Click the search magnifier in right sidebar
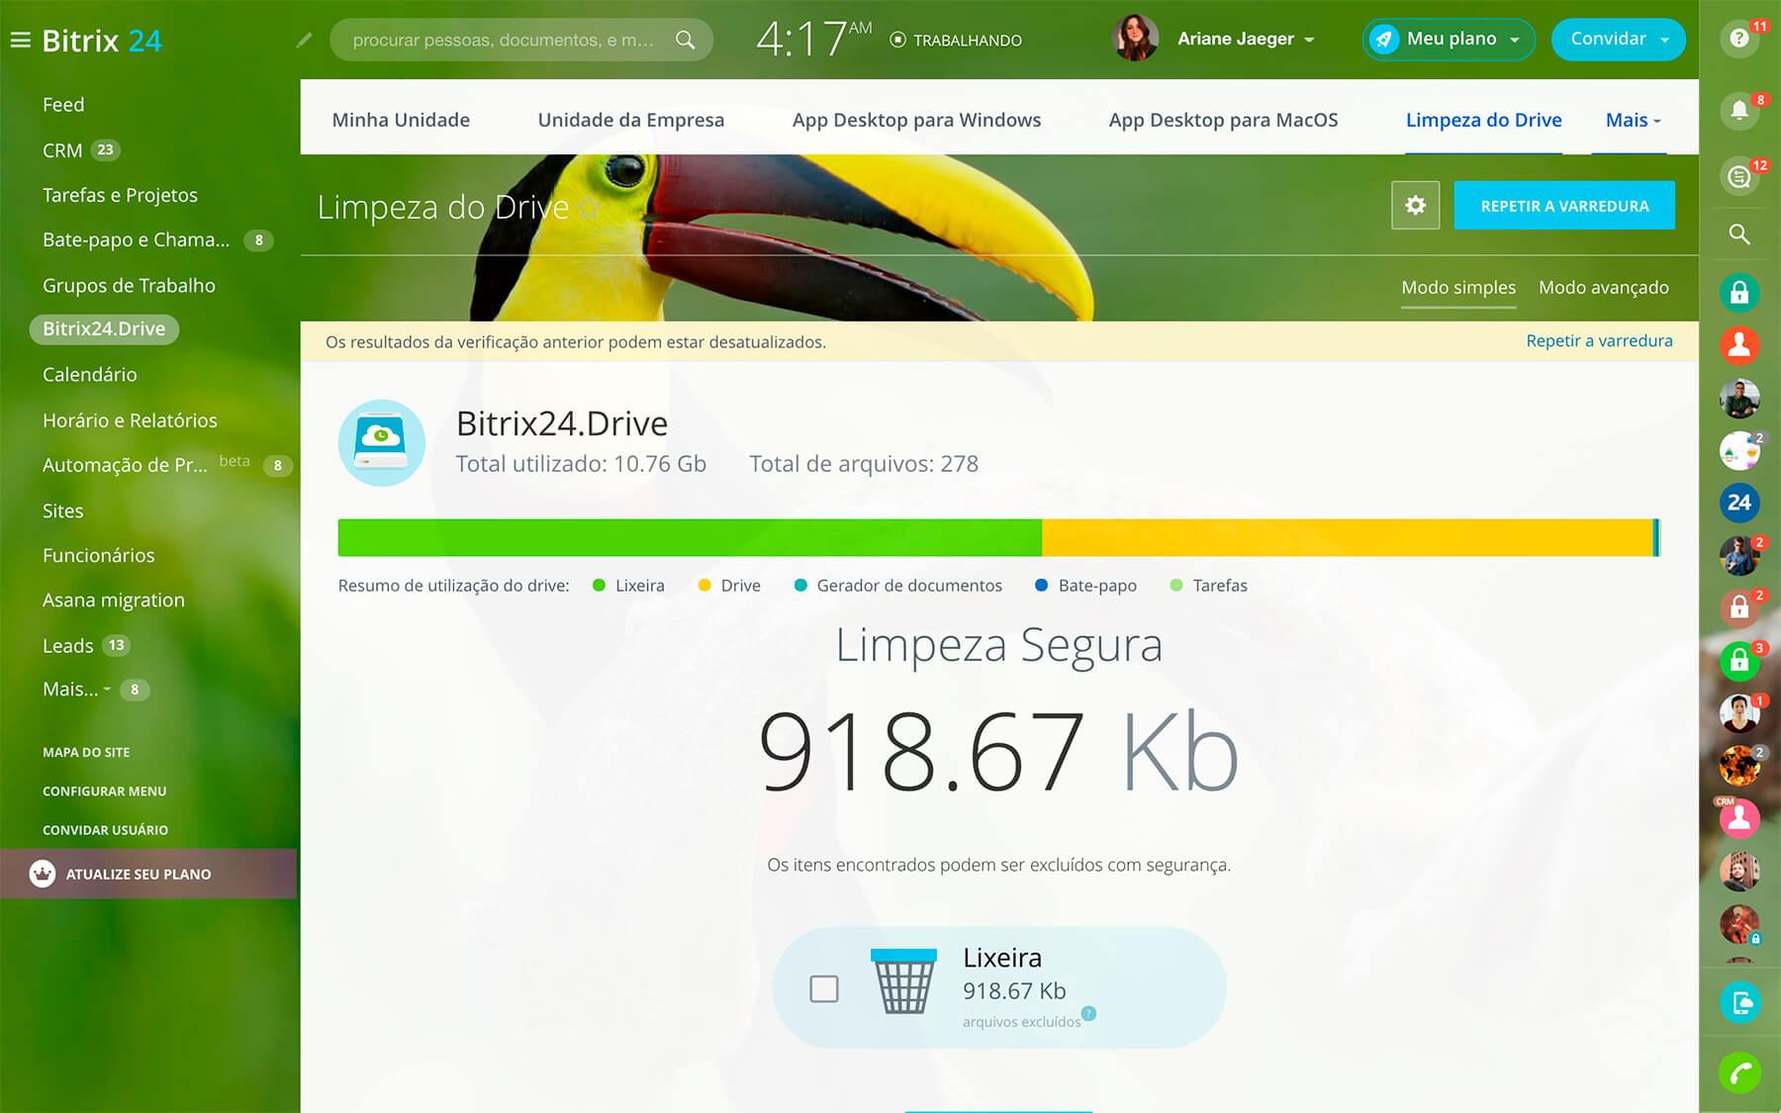Screen dimensions: 1781x1113 click(1738, 234)
